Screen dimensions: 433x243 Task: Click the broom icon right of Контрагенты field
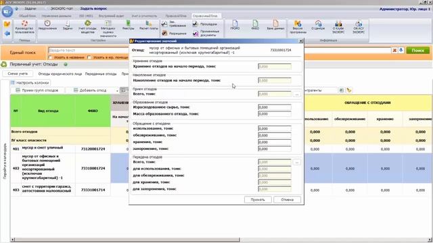point(349,90)
